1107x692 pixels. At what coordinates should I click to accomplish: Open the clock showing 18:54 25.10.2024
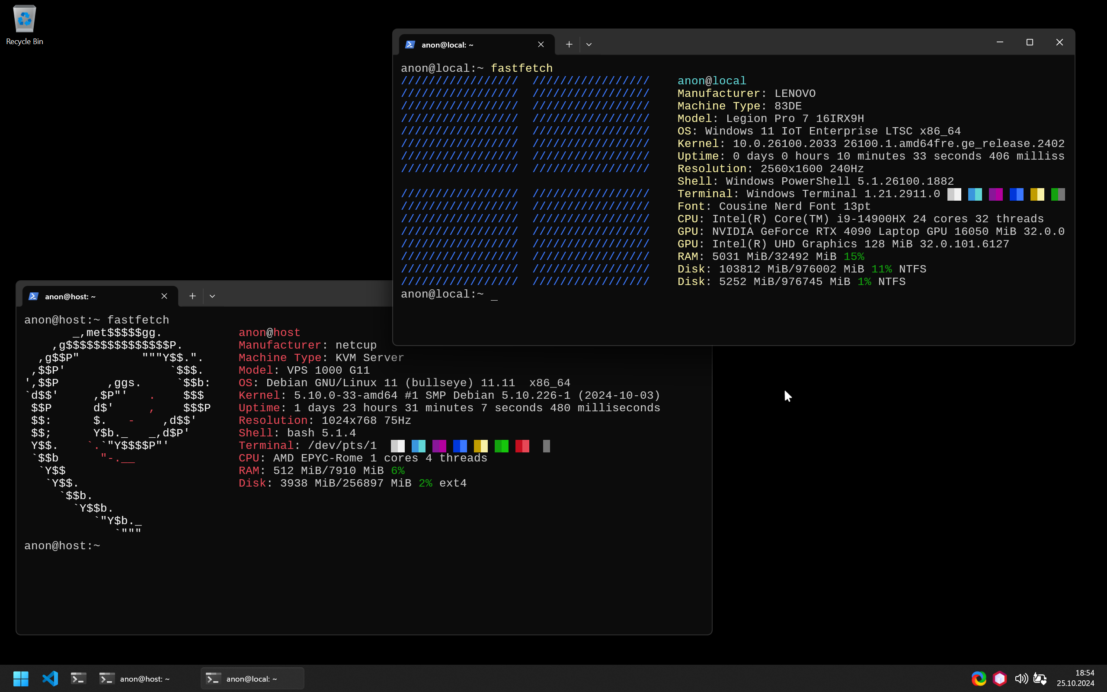(x=1075, y=678)
